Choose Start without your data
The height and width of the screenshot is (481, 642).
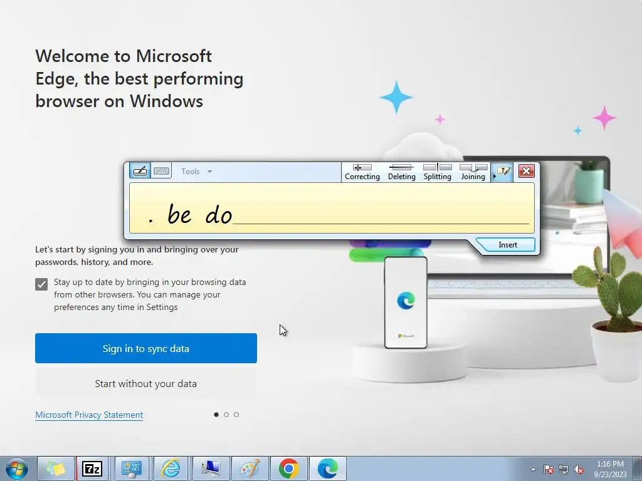pos(145,384)
